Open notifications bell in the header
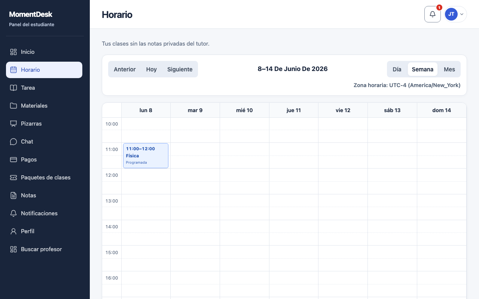479x299 pixels. (x=433, y=14)
